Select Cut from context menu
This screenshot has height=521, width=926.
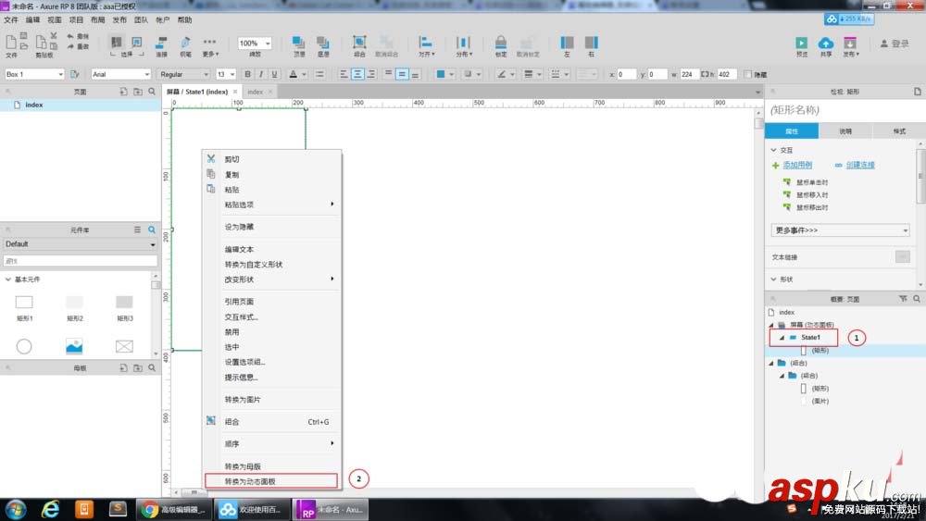271,159
